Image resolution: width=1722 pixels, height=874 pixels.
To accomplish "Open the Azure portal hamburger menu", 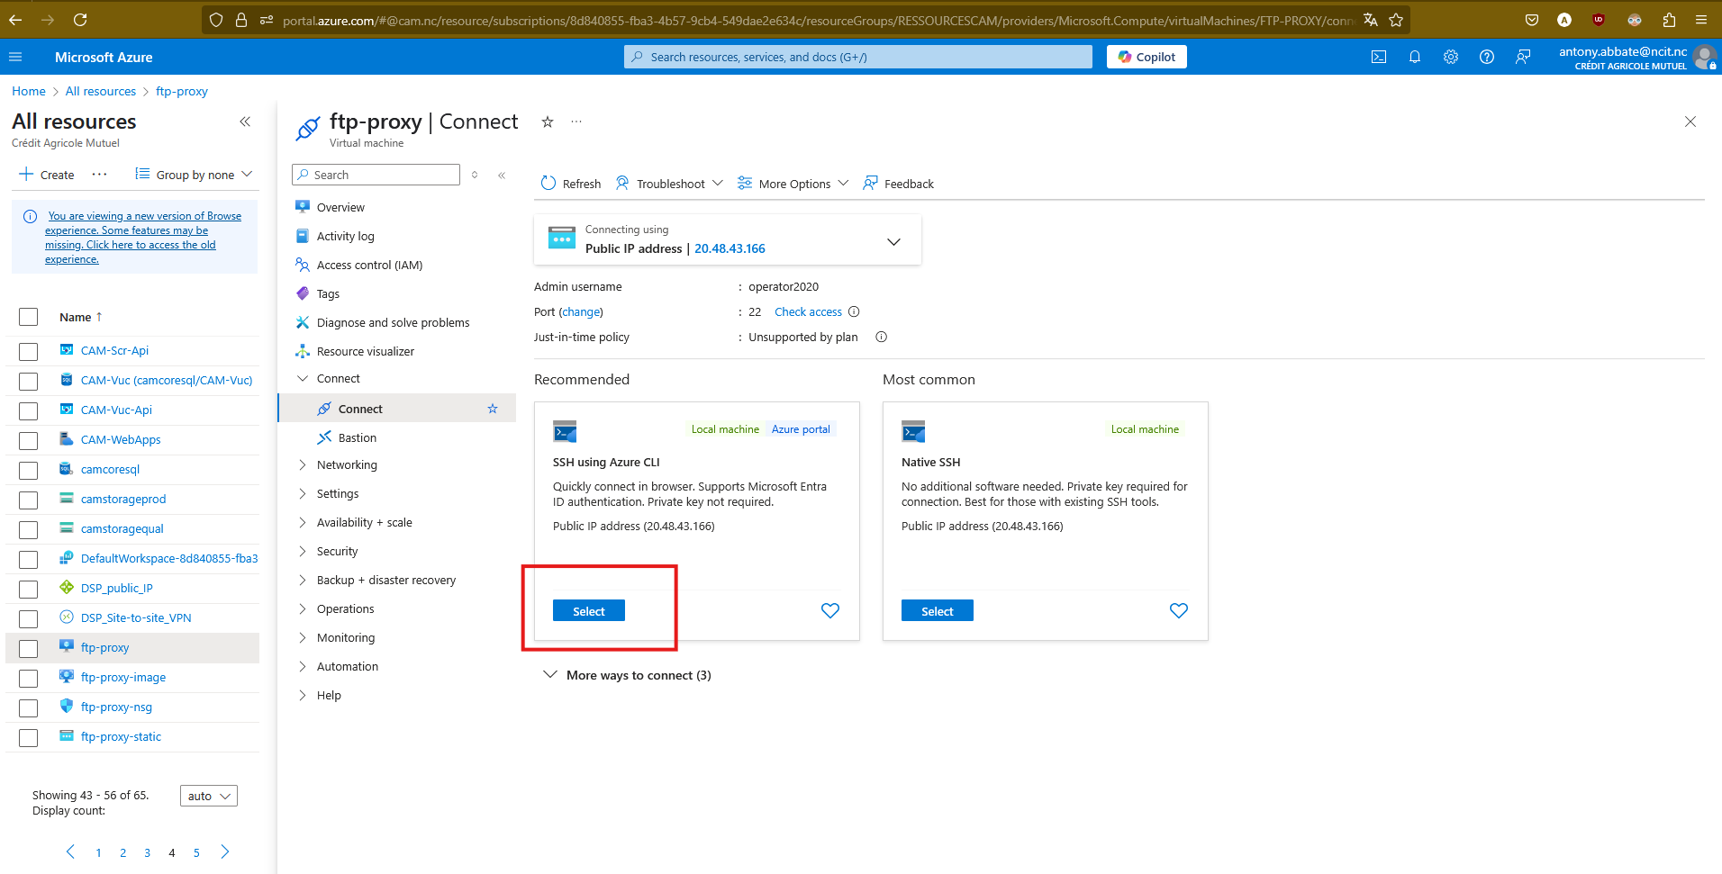I will point(15,57).
